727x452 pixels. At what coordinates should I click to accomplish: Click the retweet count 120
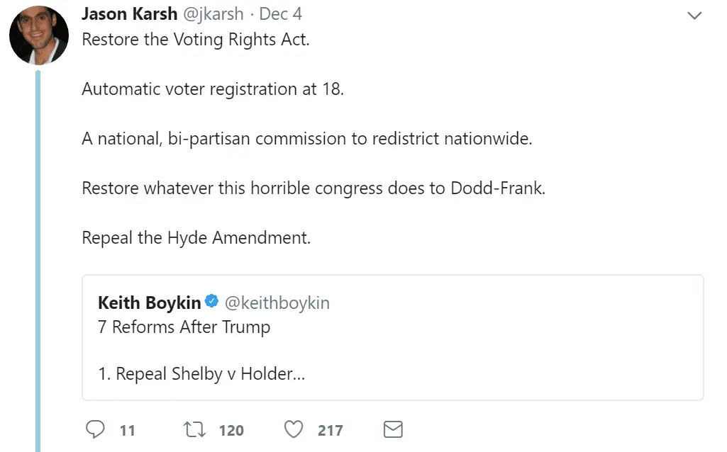pos(231,430)
